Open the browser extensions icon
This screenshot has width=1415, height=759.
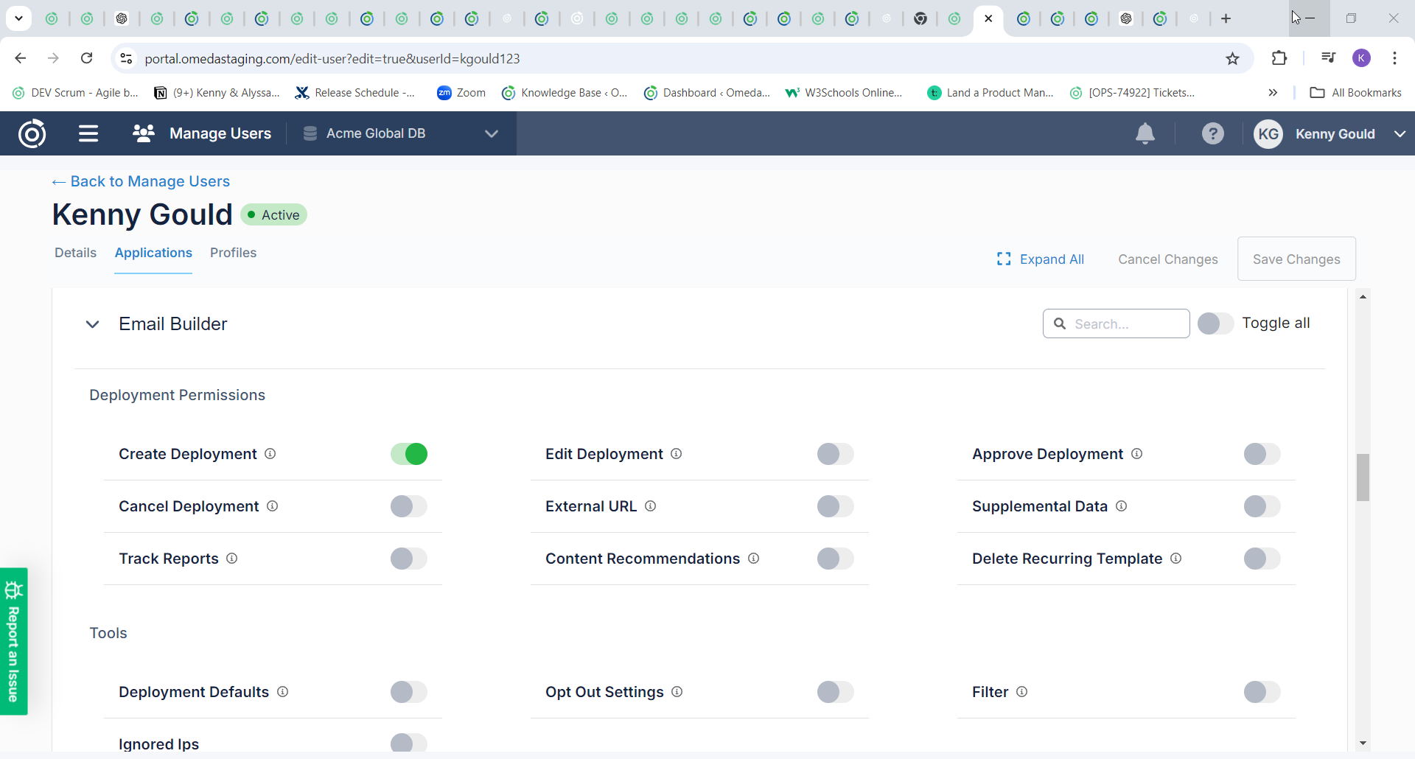tap(1279, 58)
